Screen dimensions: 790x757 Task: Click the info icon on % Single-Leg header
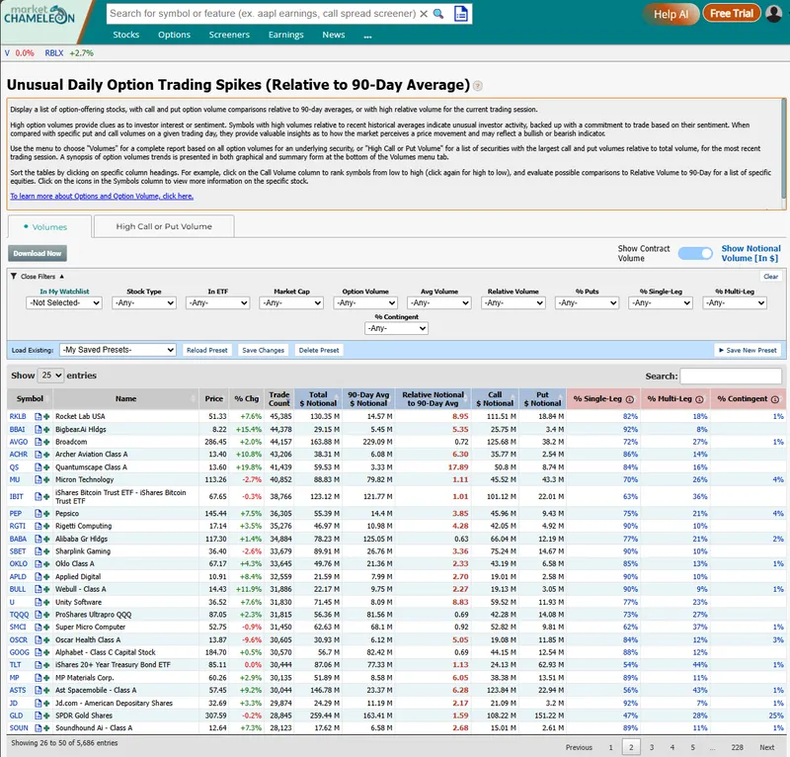click(x=631, y=399)
